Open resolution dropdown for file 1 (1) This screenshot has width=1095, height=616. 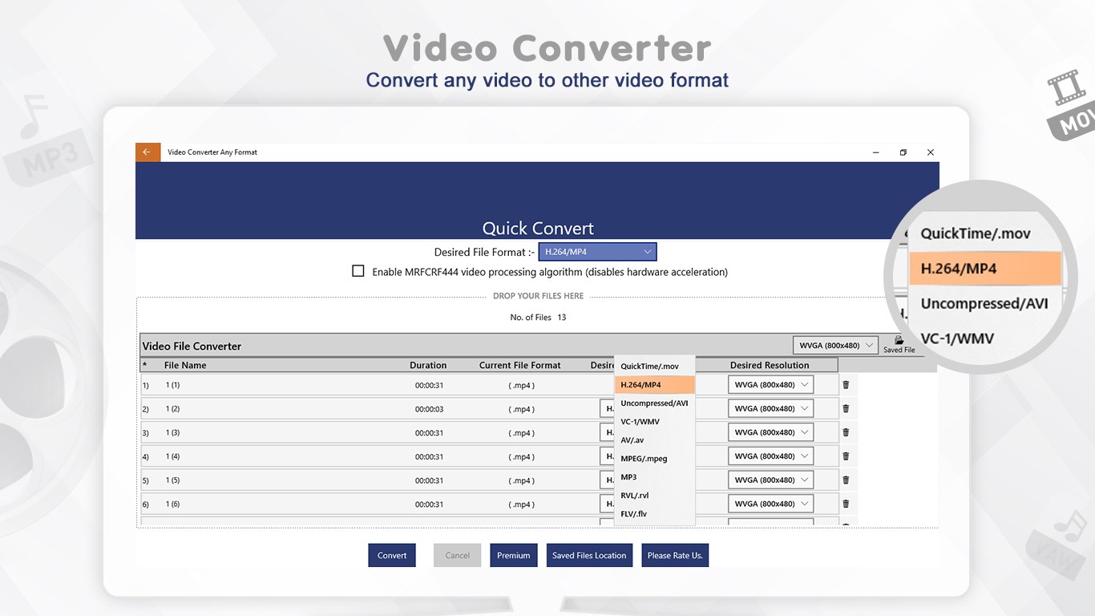point(770,385)
